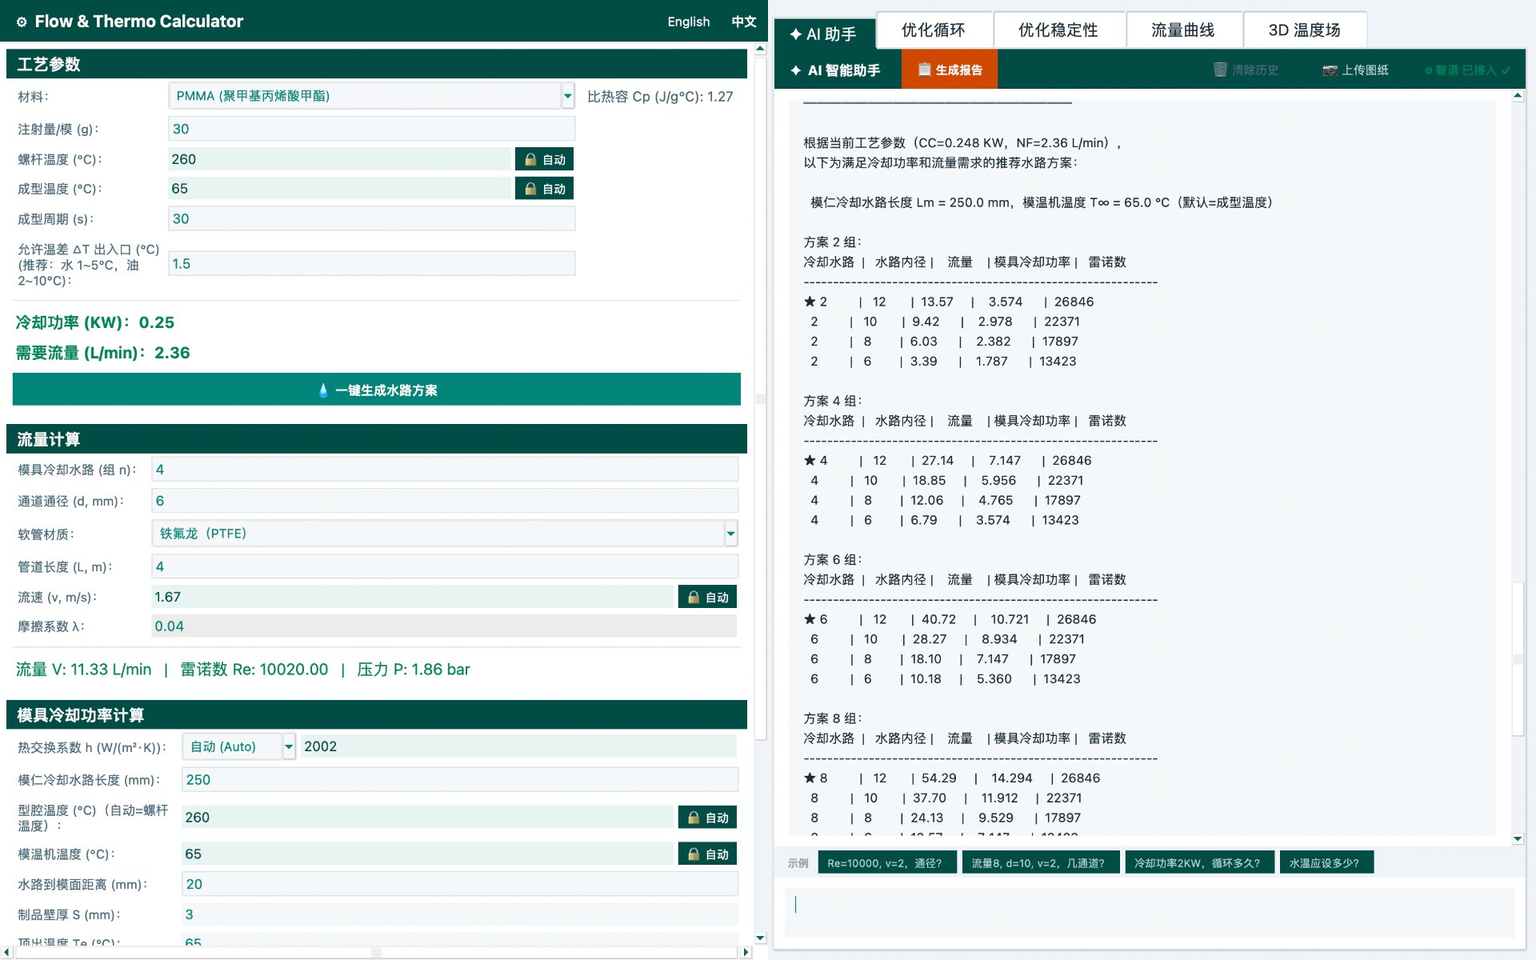The height and width of the screenshot is (960, 1536).
Task: Click 一键生成水路方案 button
Action: click(x=377, y=390)
